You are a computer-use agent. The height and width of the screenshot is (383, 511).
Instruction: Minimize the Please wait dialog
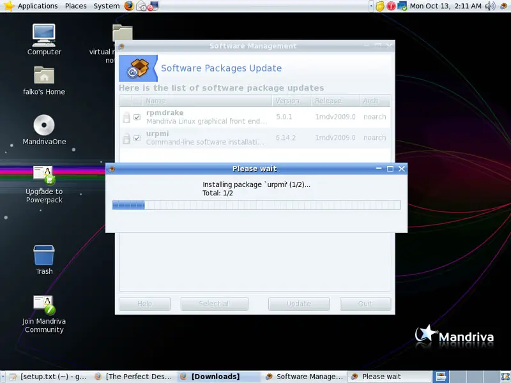(379, 169)
